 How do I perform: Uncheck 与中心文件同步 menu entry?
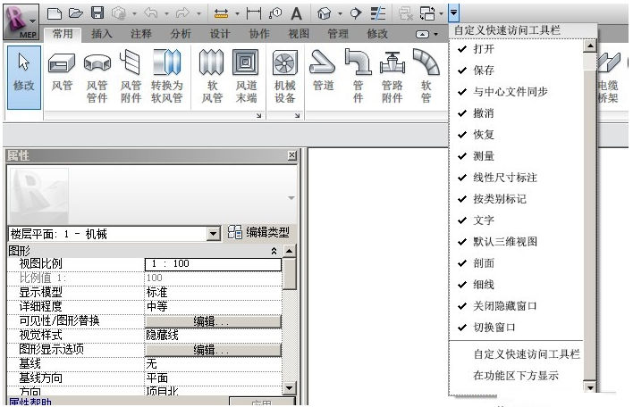point(517,92)
